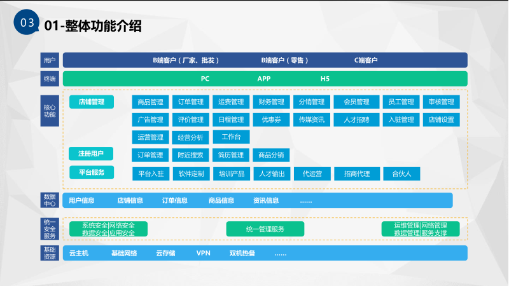Select the 软件定制 box

(192, 174)
